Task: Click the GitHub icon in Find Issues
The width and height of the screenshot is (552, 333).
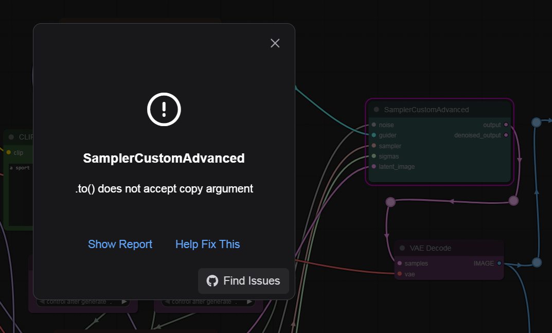Action: point(212,281)
